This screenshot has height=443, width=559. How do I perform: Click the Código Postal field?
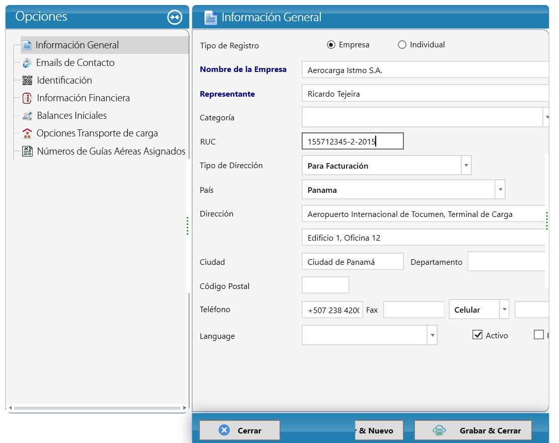325,285
